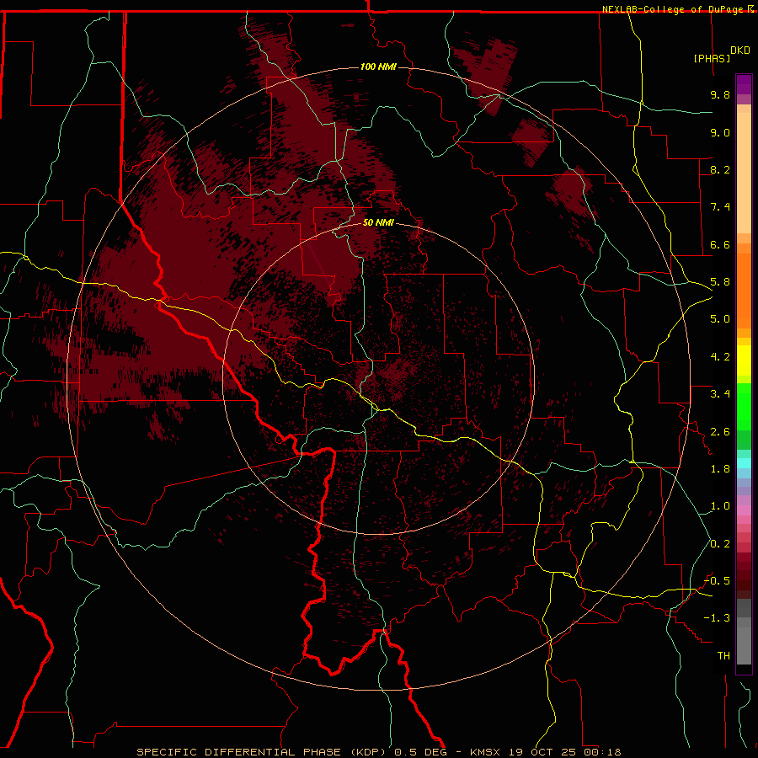Click the 9.0 color scale value

720,132
